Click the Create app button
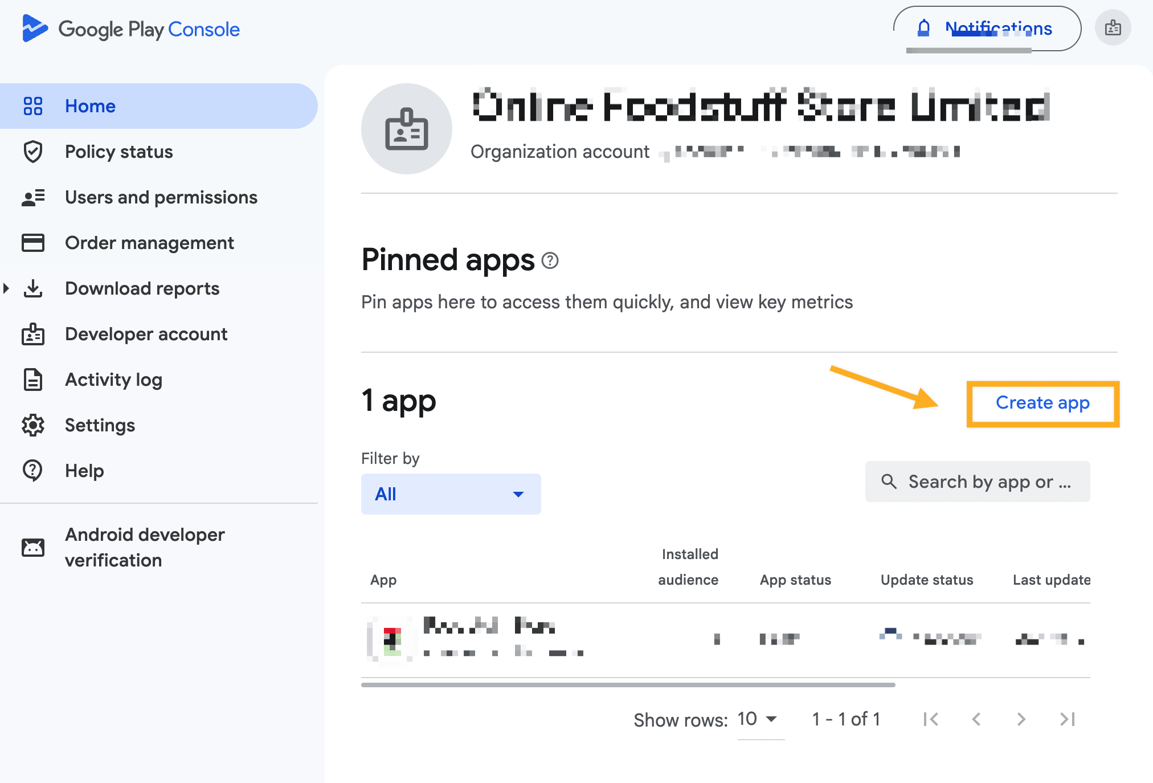The height and width of the screenshot is (783, 1153). pyautogui.click(x=1042, y=403)
